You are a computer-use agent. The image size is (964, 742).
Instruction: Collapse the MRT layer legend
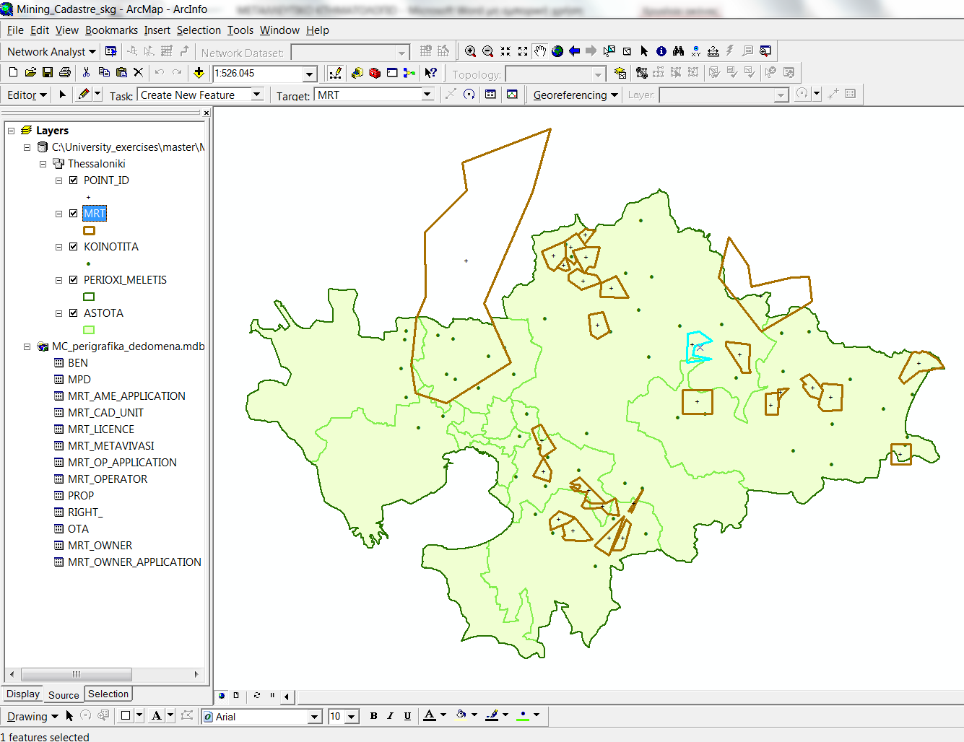coord(59,214)
